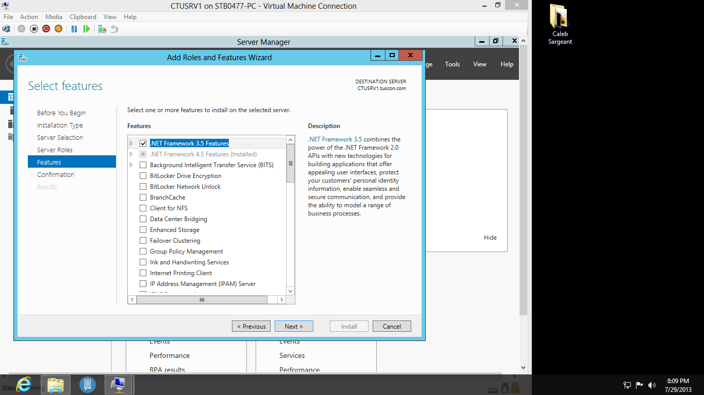
Task: Select IP Address Management (IPAM) Server checkbox
Action: pyautogui.click(x=143, y=284)
